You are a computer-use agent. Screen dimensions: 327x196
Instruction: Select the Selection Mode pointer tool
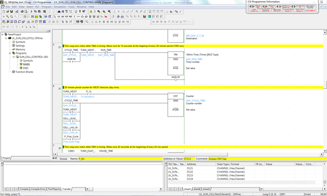click(x=54, y=17)
